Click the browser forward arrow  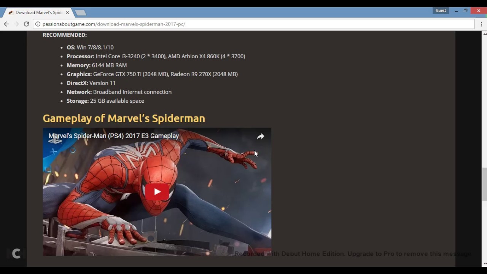click(x=16, y=24)
